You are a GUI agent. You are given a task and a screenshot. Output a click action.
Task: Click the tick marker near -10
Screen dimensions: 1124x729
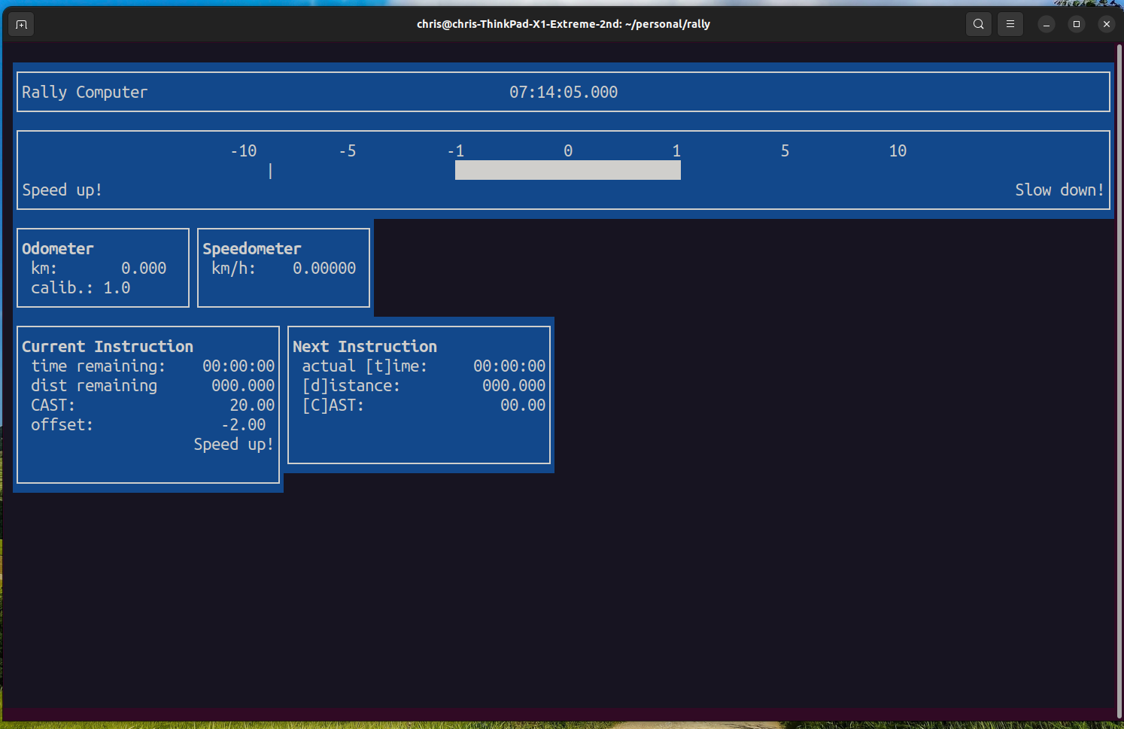pos(271,172)
